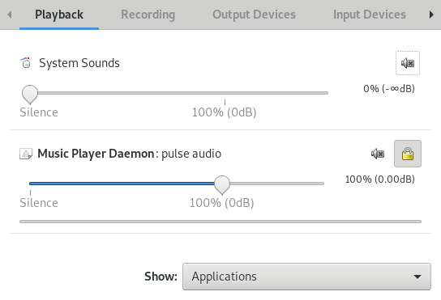Image resolution: width=441 pixels, height=300 pixels.
Task: Click the System Sounds icon
Action: click(x=26, y=63)
